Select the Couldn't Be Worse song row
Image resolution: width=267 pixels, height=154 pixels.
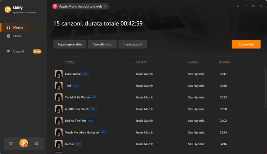157,97
